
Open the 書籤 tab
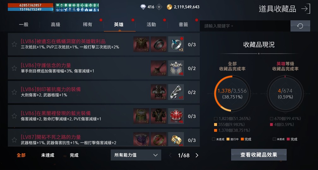(183, 25)
